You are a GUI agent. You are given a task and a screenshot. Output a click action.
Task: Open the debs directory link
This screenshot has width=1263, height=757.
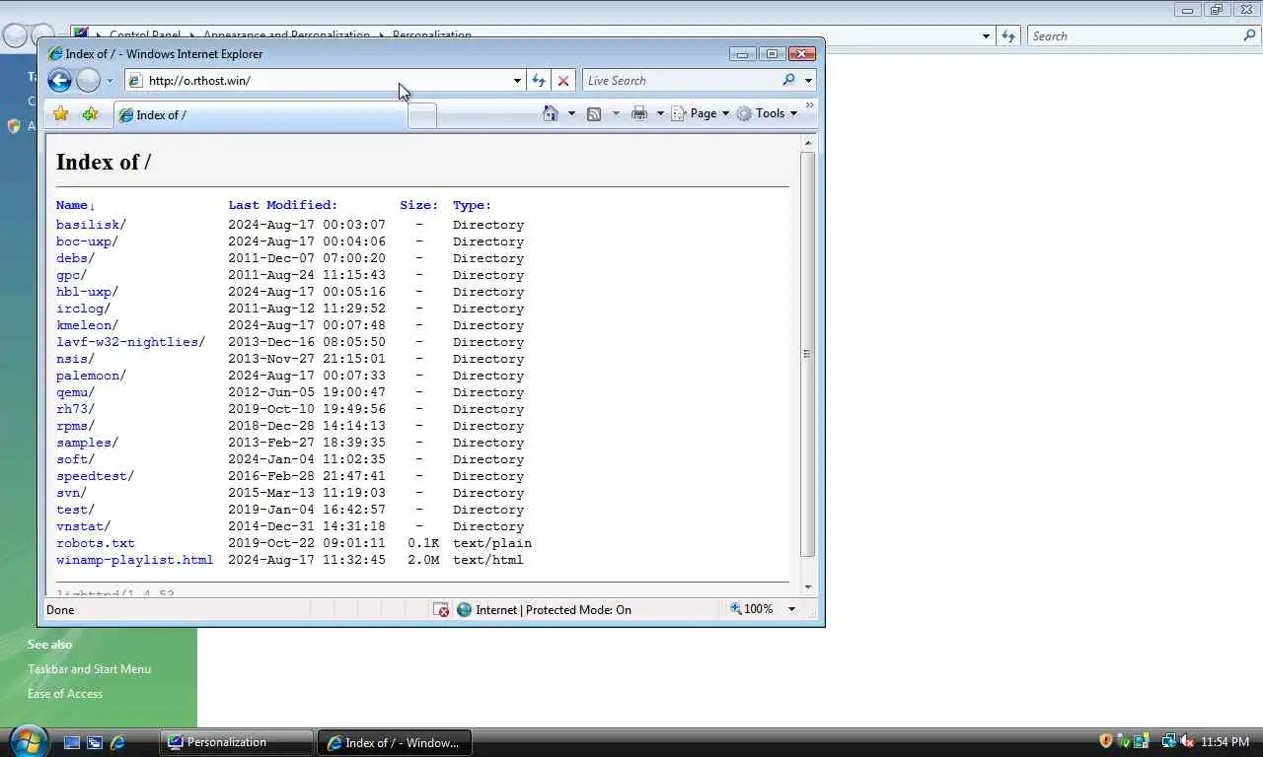tap(72, 258)
